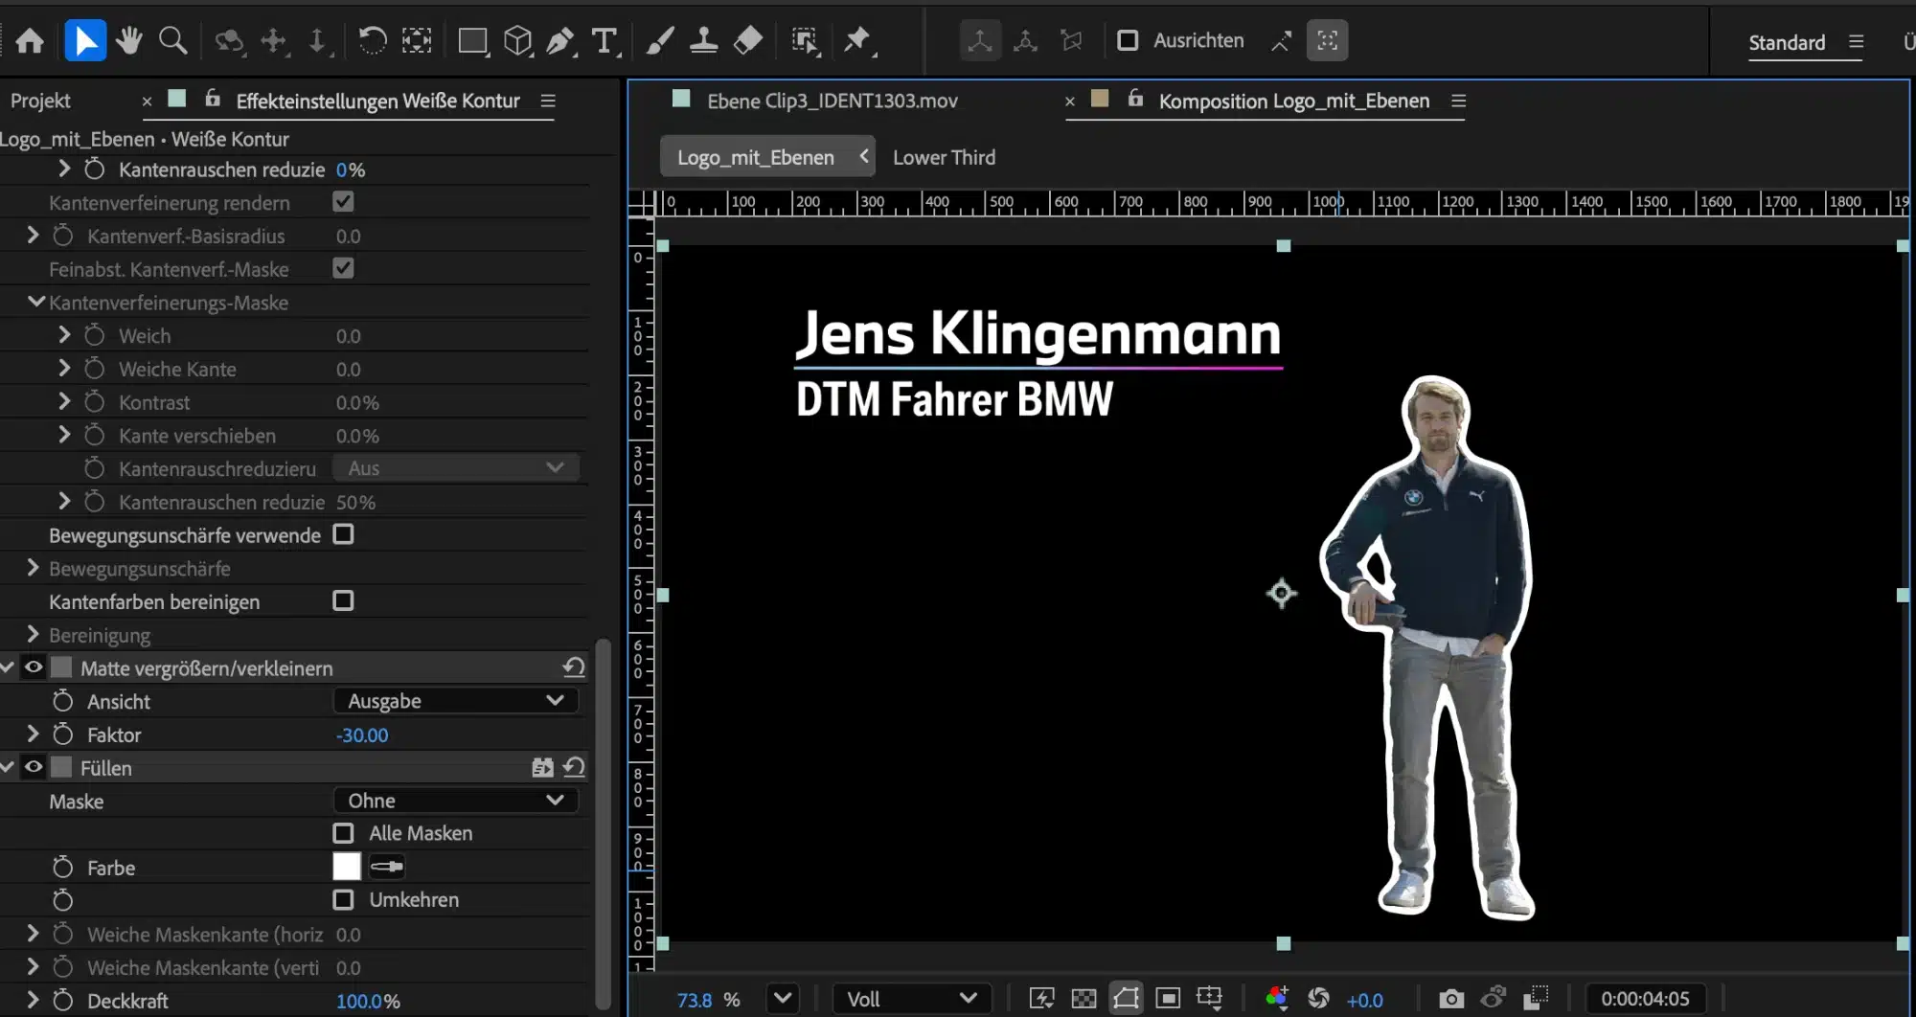
Task: Select the Pan camera tool
Action: click(x=274, y=40)
